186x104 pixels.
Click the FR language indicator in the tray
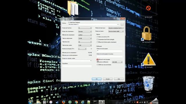130,102
